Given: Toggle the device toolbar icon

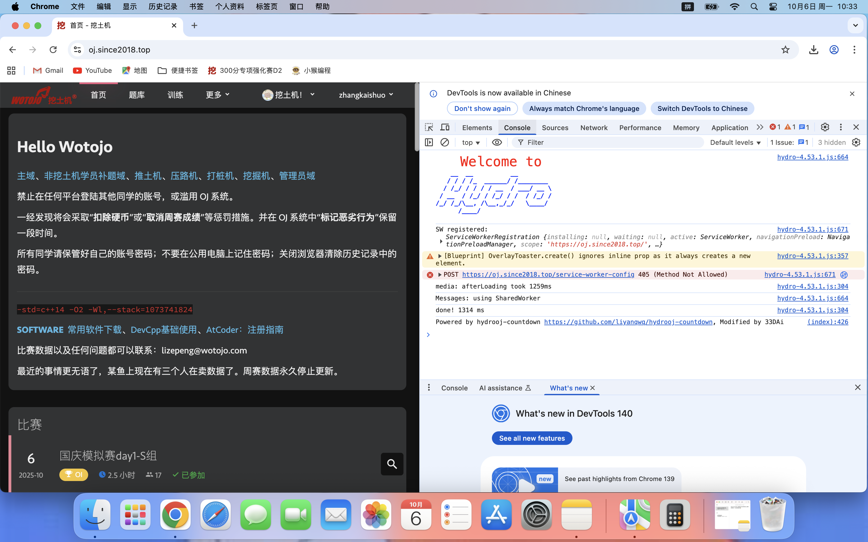Looking at the screenshot, I should pos(445,127).
